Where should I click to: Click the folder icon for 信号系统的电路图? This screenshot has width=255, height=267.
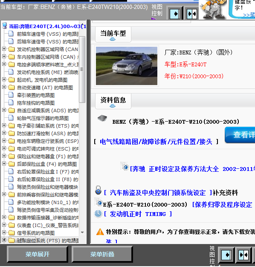pos(12,233)
